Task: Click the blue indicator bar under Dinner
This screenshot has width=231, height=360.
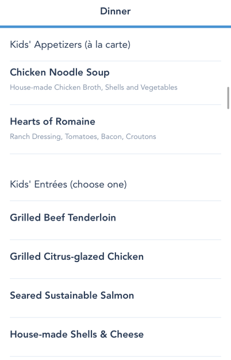Action: (115, 27)
